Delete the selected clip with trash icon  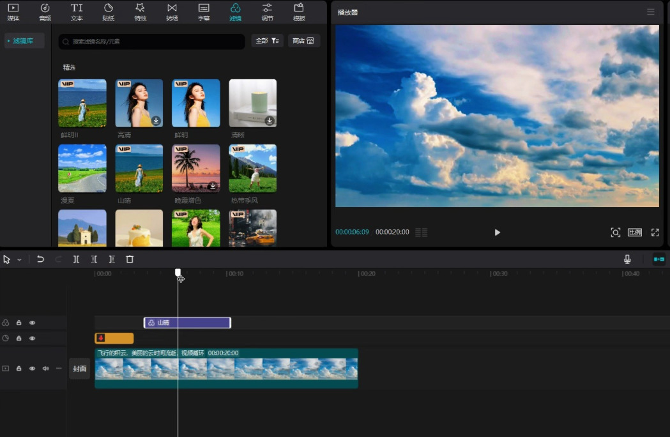[130, 259]
